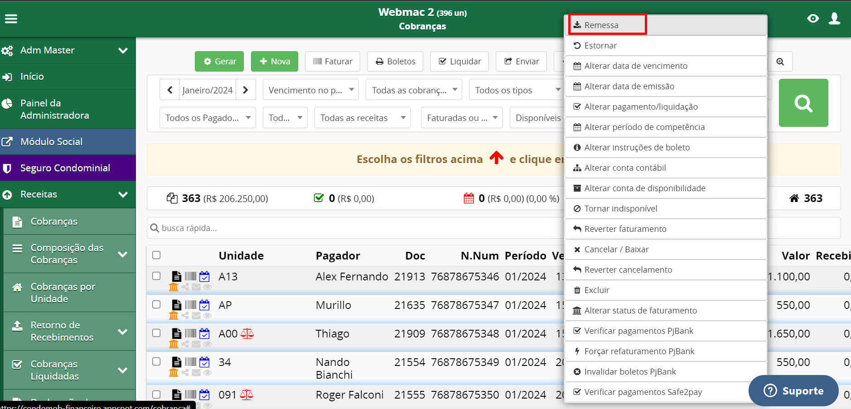
Task: Click calendar icon in AP row
Action: pos(204,305)
